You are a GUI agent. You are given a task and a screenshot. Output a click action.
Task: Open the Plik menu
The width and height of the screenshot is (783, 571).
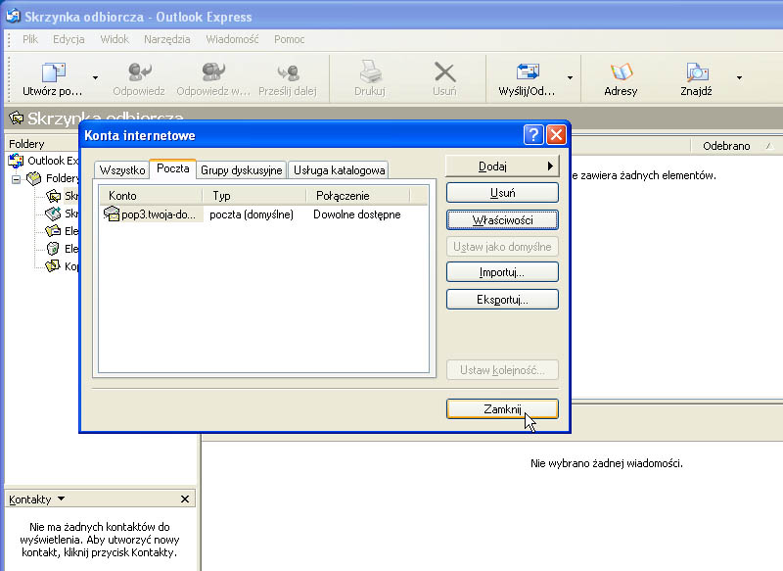click(x=30, y=39)
